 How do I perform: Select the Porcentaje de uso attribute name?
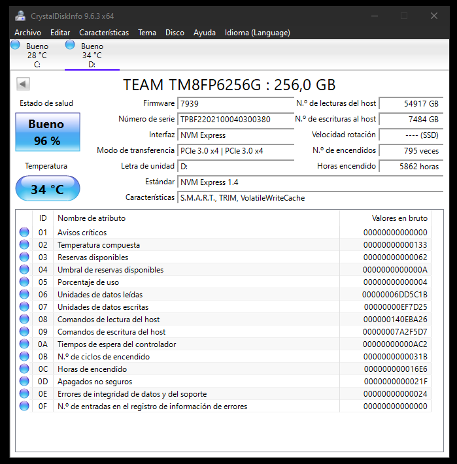(x=88, y=282)
